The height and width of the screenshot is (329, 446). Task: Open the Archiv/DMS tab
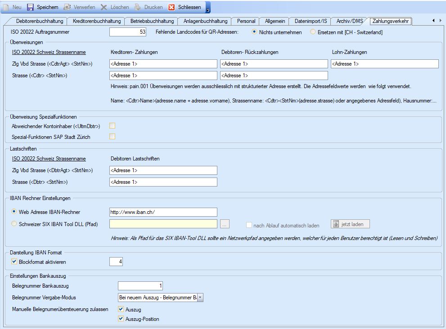349,21
